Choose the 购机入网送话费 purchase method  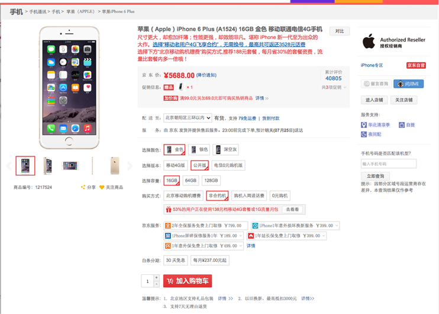coord(249,196)
